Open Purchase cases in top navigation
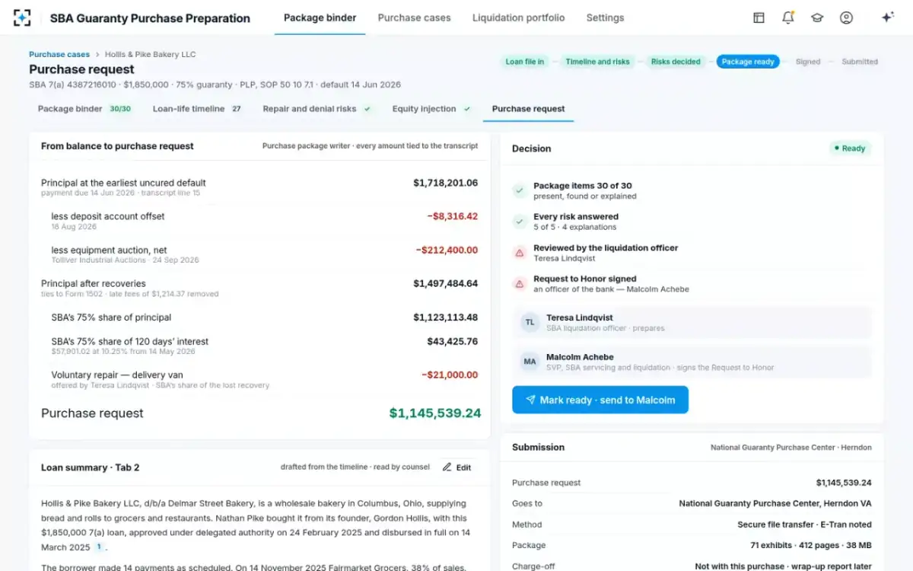Viewport: 913px width, 571px height. coord(414,18)
